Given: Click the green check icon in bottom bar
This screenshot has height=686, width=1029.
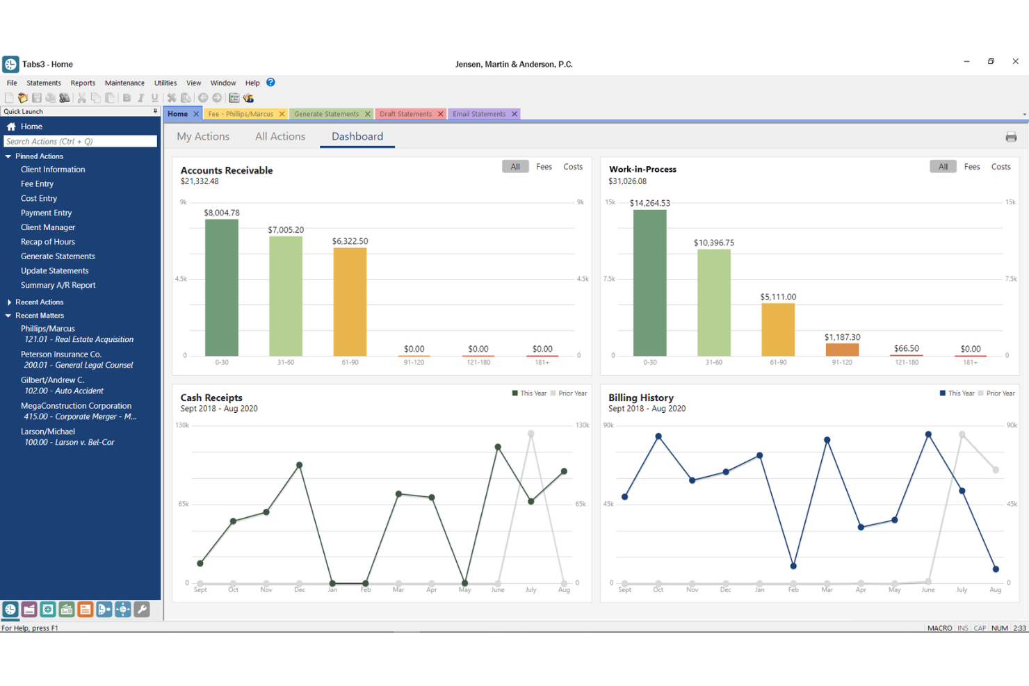Looking at the screenshot, I should (67, 610).
